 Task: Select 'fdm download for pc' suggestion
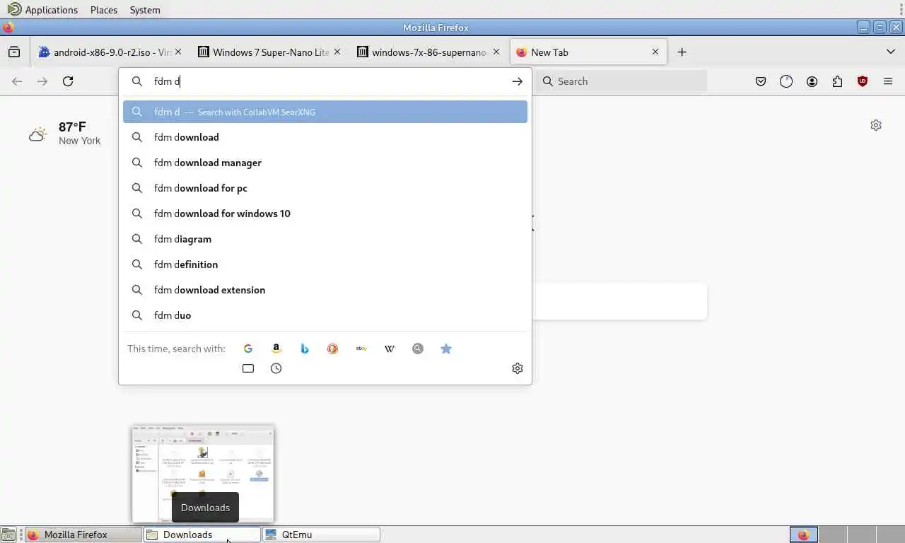325,188
